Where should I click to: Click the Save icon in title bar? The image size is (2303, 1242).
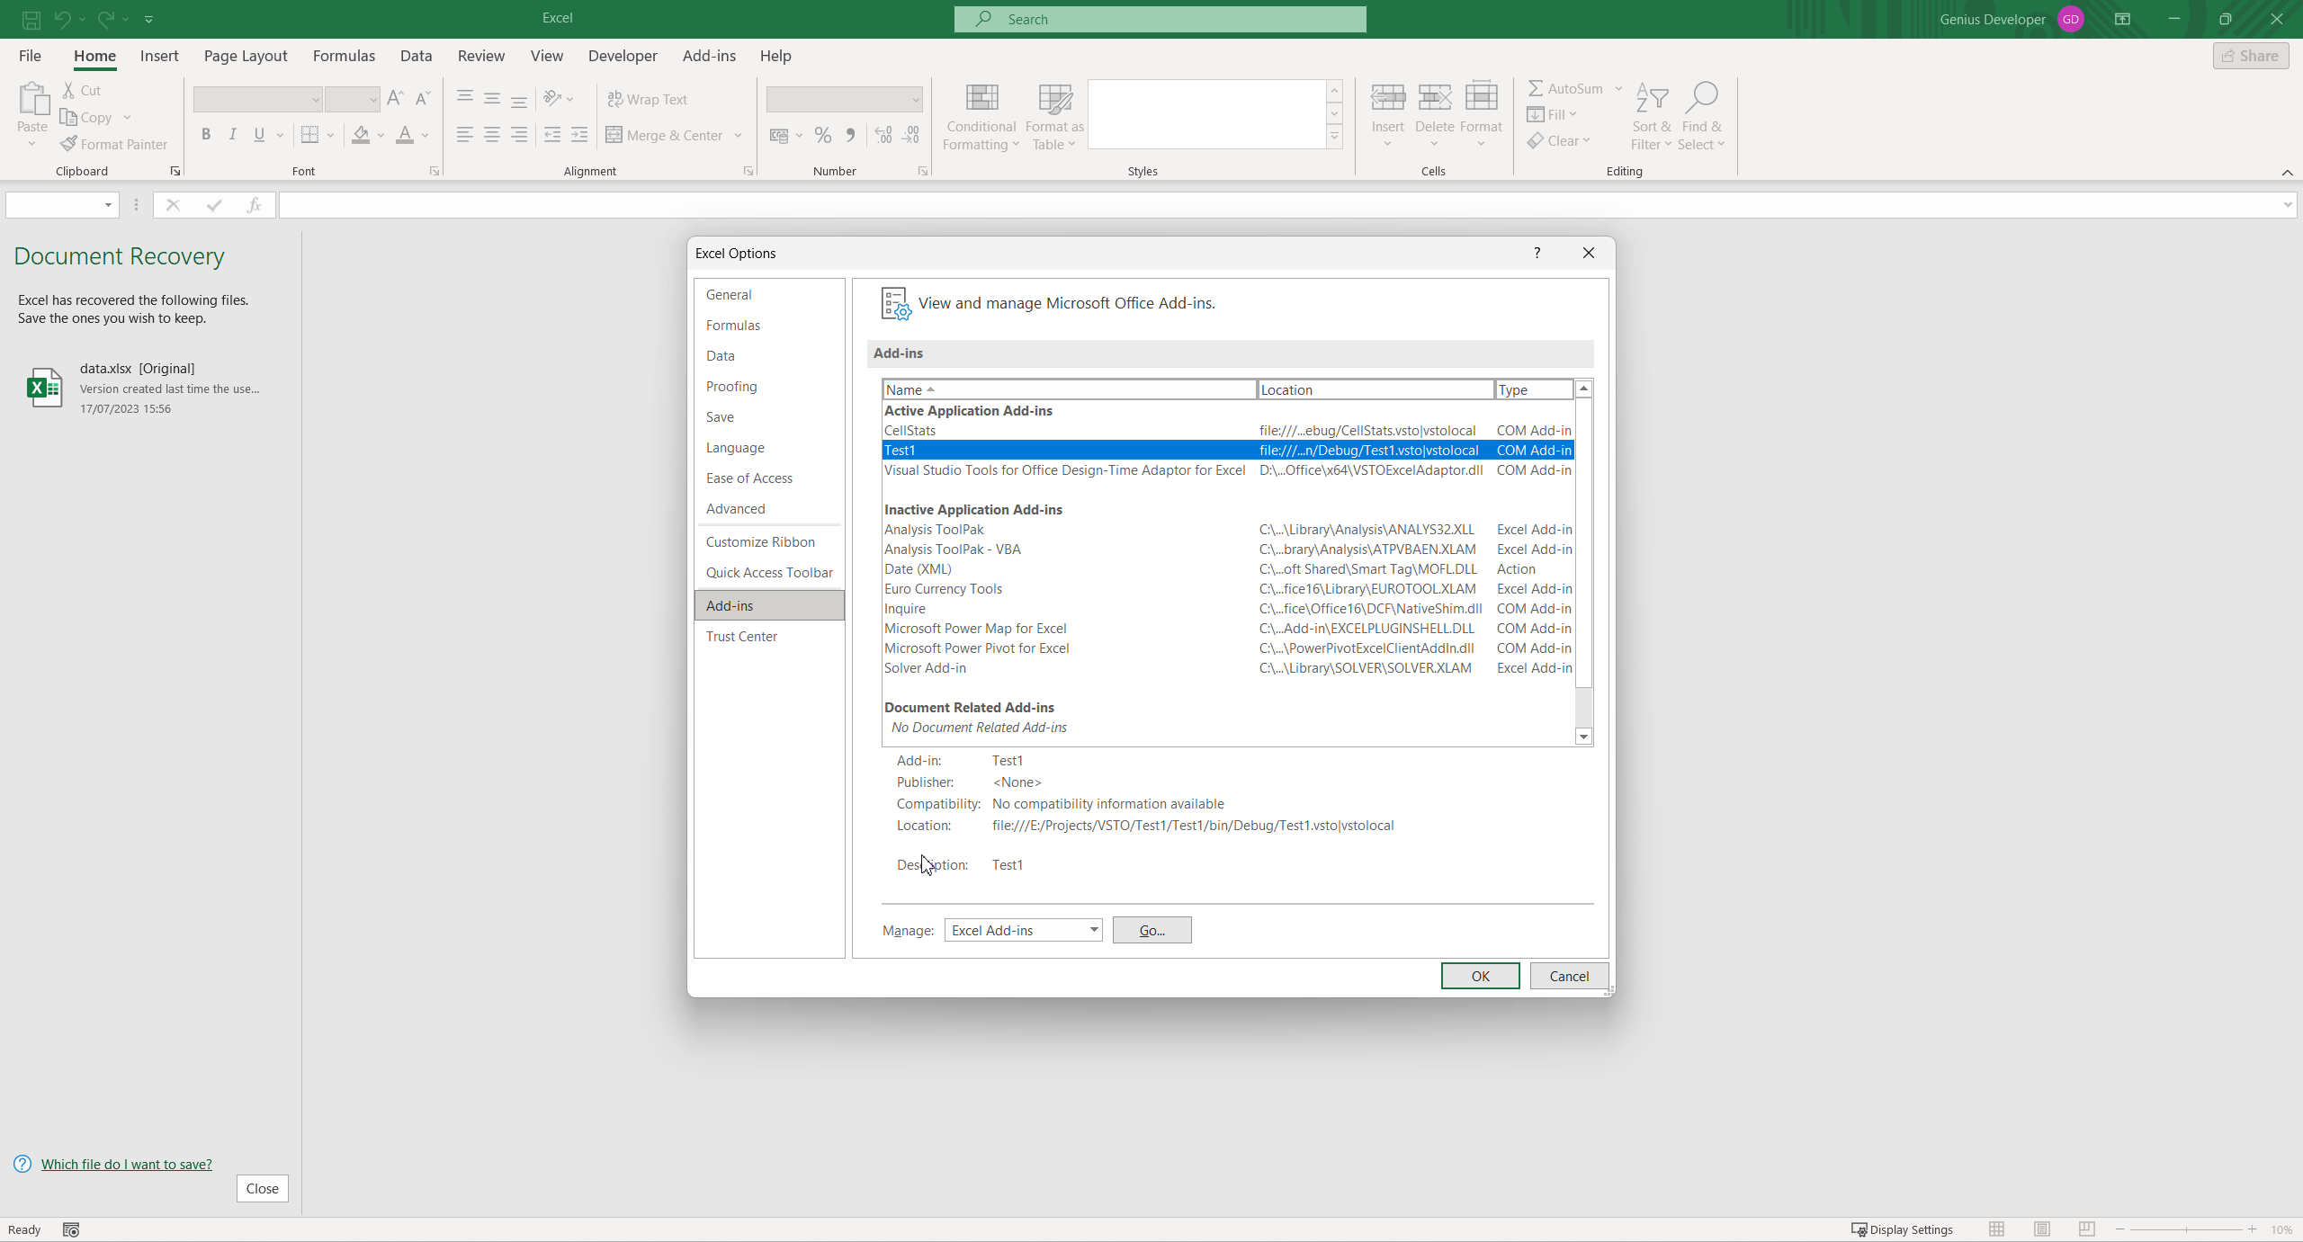pyautogui.click(x=31, y=19)
